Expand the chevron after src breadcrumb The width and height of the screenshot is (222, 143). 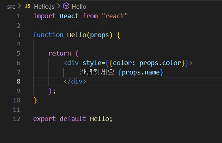pyautogui.click(x=19, y=6)
